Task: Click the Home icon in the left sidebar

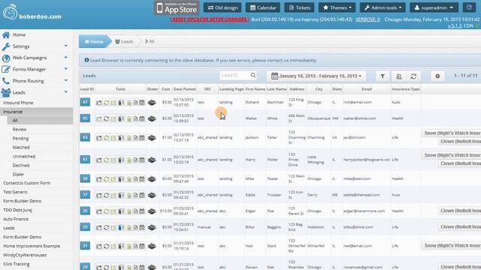Action: click(6, 35)
